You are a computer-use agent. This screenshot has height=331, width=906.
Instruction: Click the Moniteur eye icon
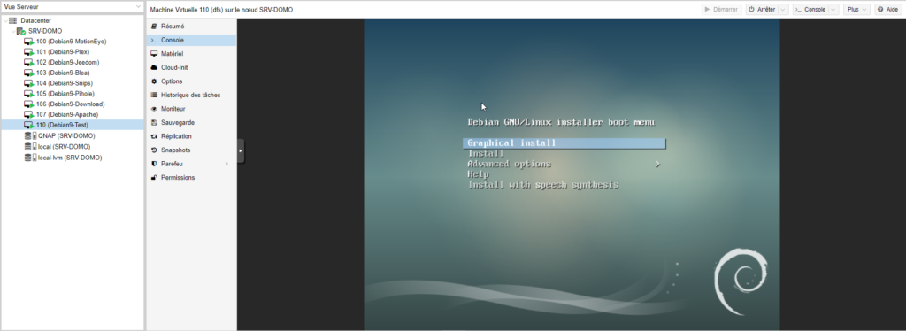coord(154,109)
